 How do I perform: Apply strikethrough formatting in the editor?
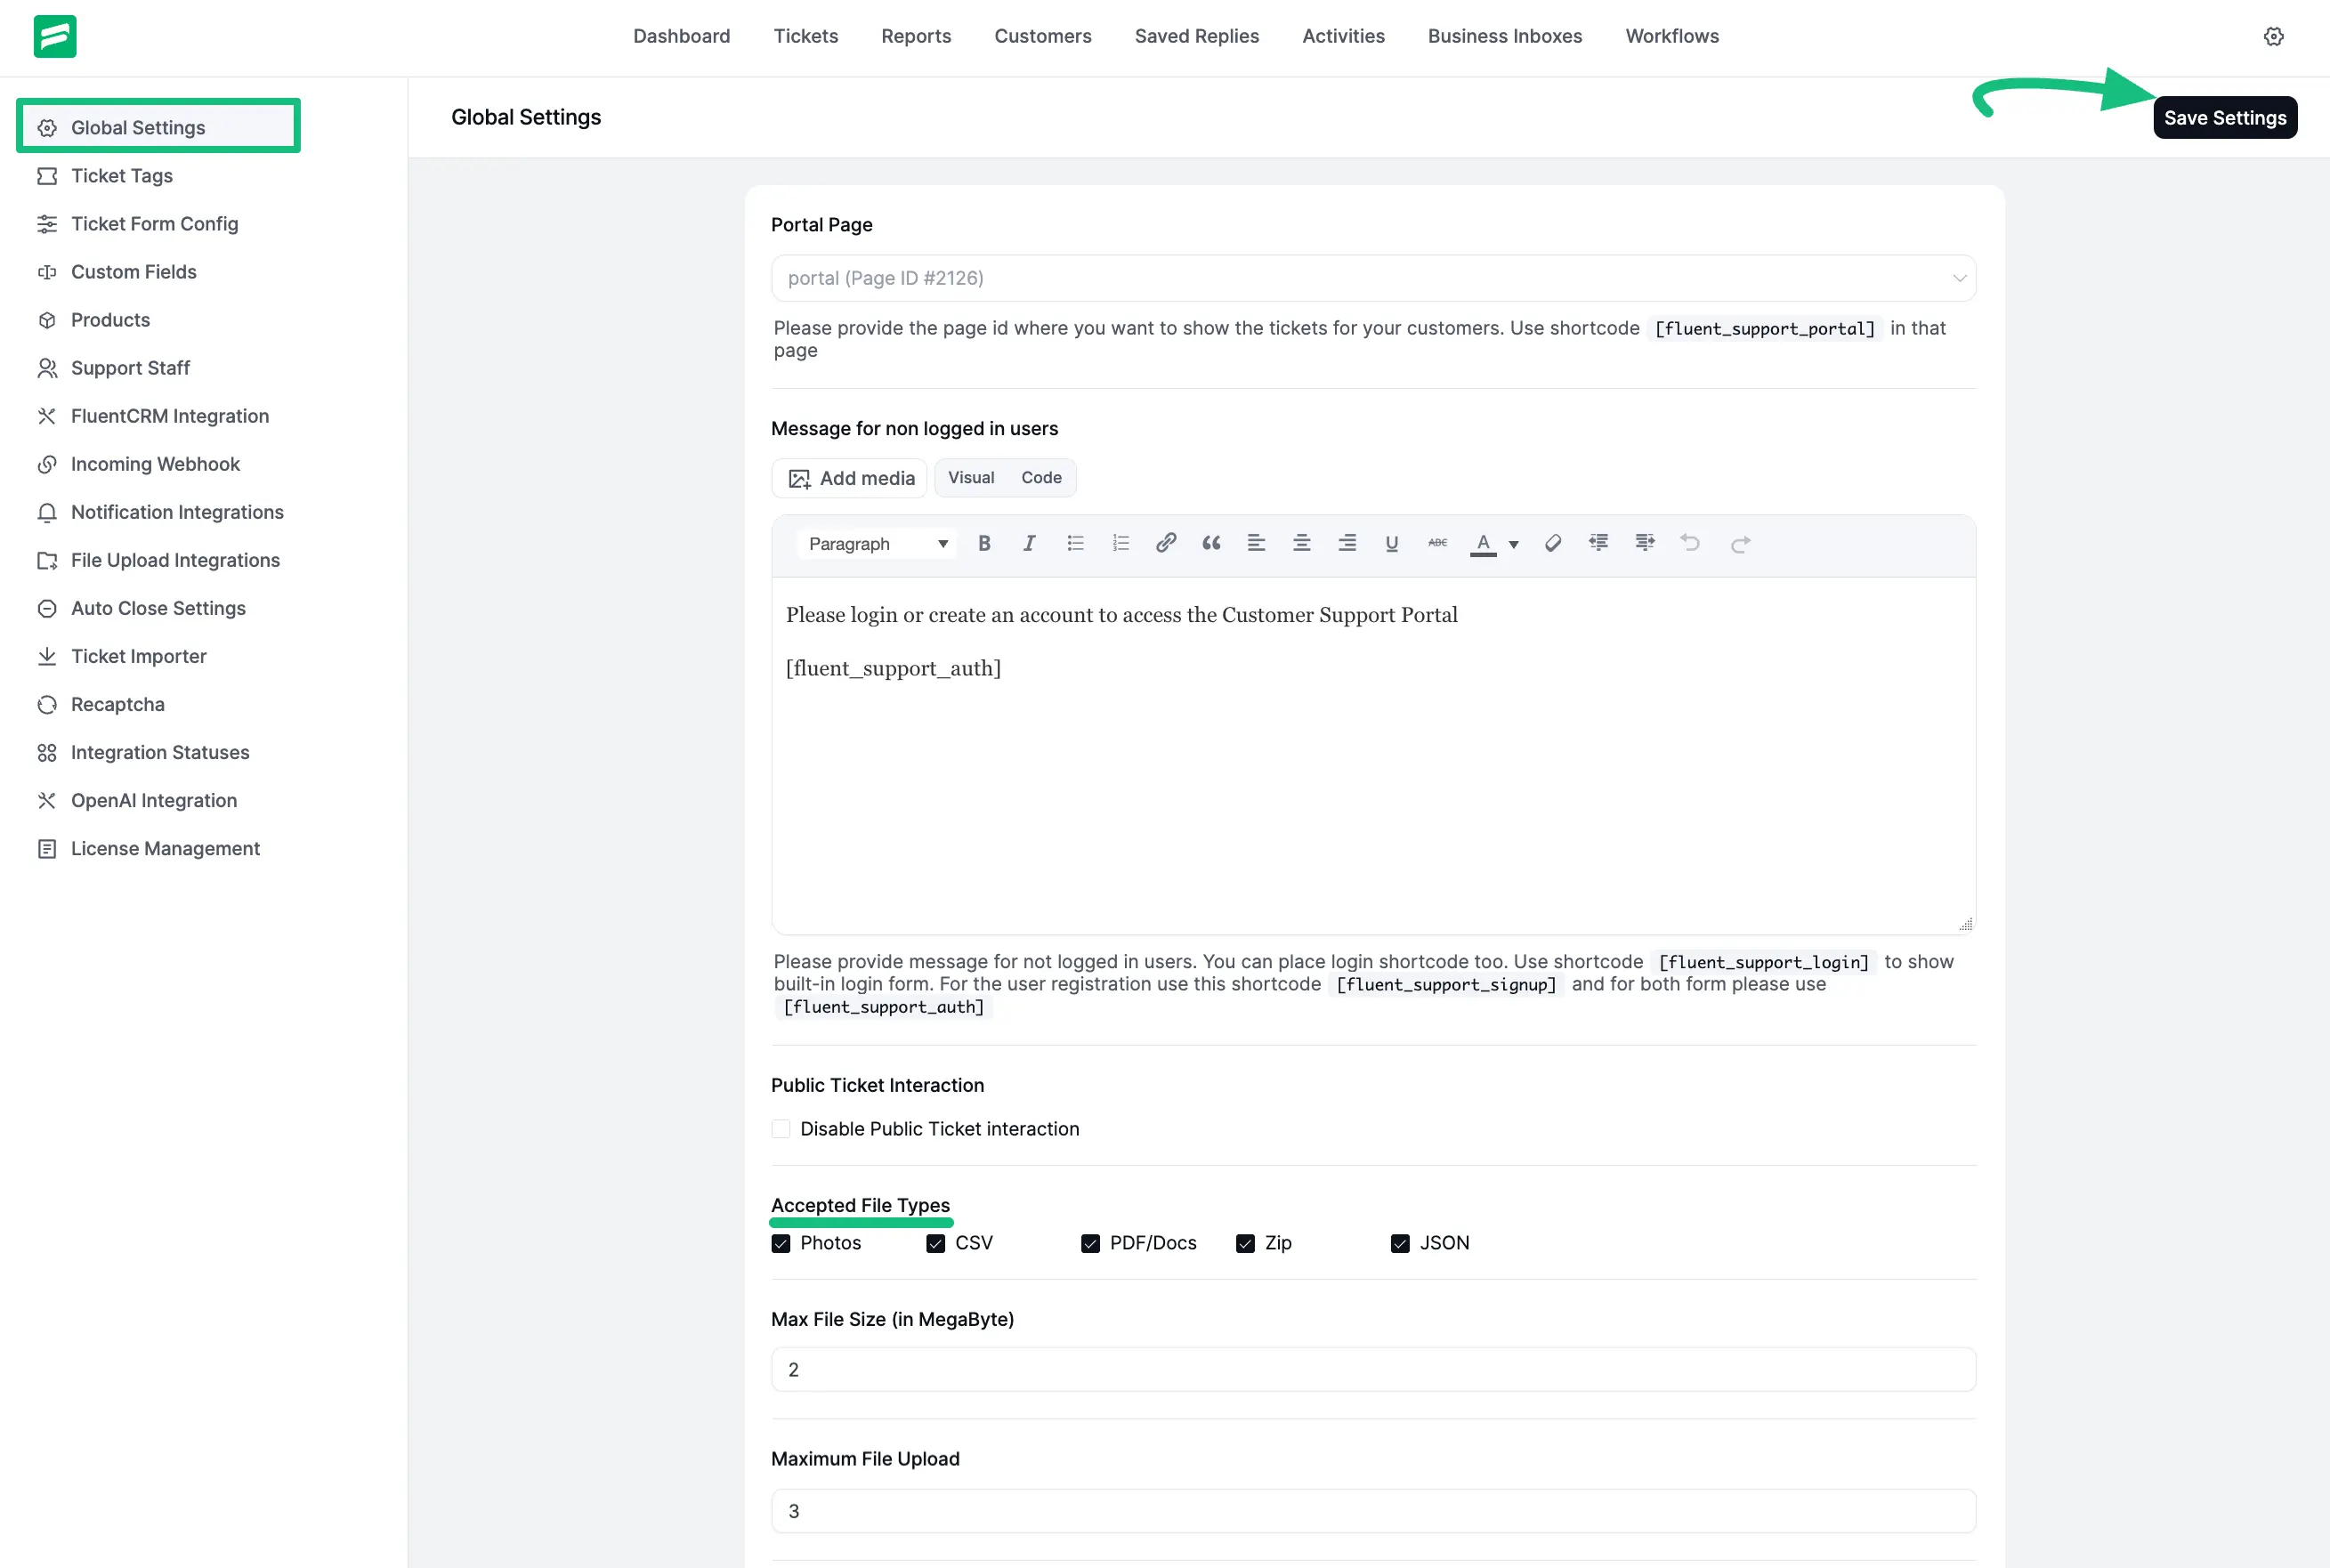(x=1437, y=543)
